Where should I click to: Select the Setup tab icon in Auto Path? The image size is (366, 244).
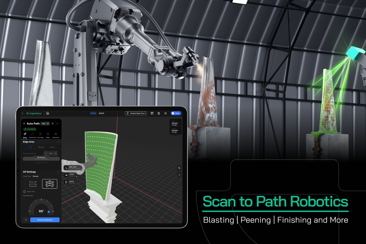25,135
